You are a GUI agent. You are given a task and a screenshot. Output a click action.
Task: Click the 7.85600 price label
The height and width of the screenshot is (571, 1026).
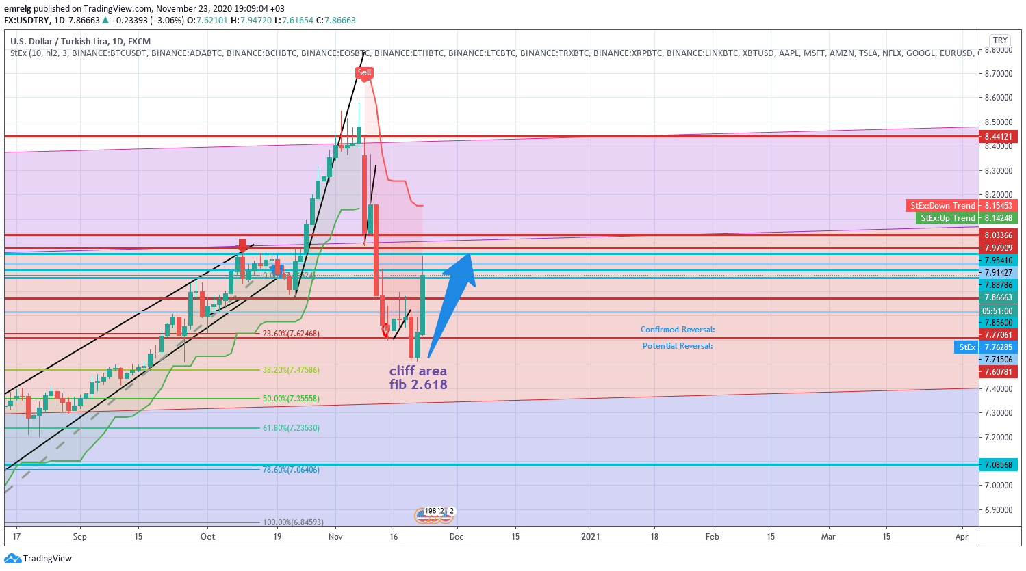(999, 323)
